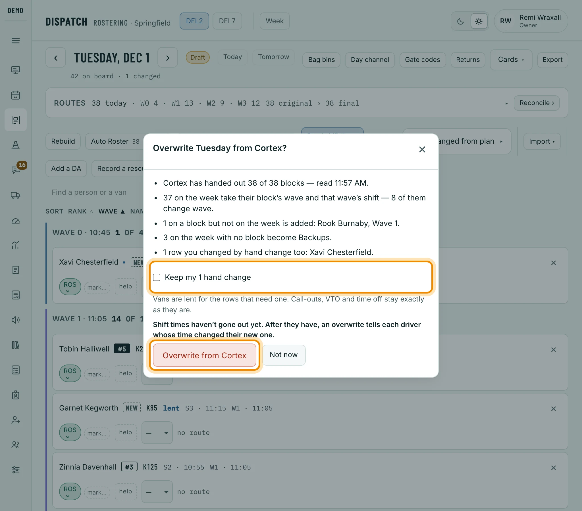Open the hamburger menu in sidebar
This screenshot has height=511, width=582.
tap(16, 41)
